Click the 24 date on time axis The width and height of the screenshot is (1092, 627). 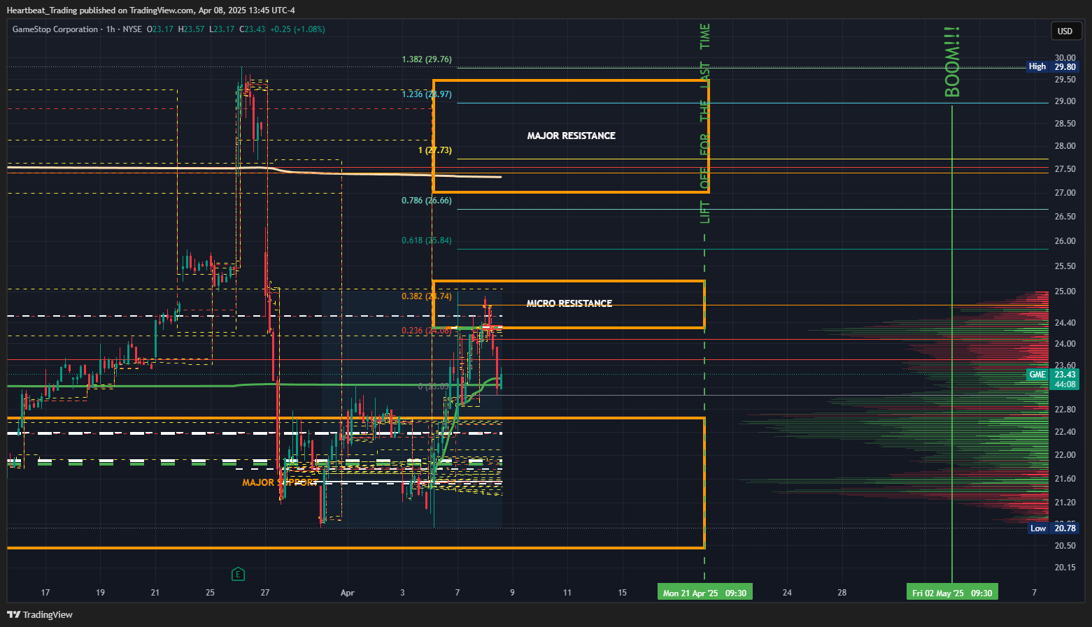[787, 593]
